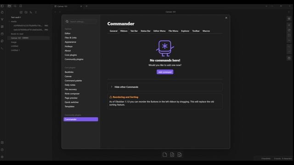Click the new note icon in file explorer
The height and width of the screenshot is (165, 294).
click(x=21, y=12)
